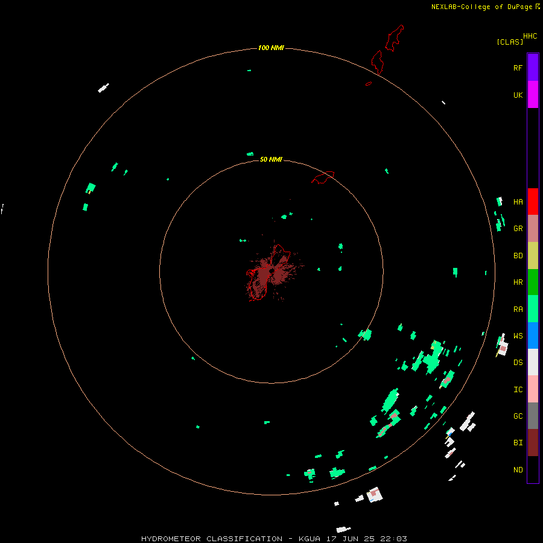The image size is (543, 543).
Task: Click the KGUA station identifier
Action: point(310,539)
